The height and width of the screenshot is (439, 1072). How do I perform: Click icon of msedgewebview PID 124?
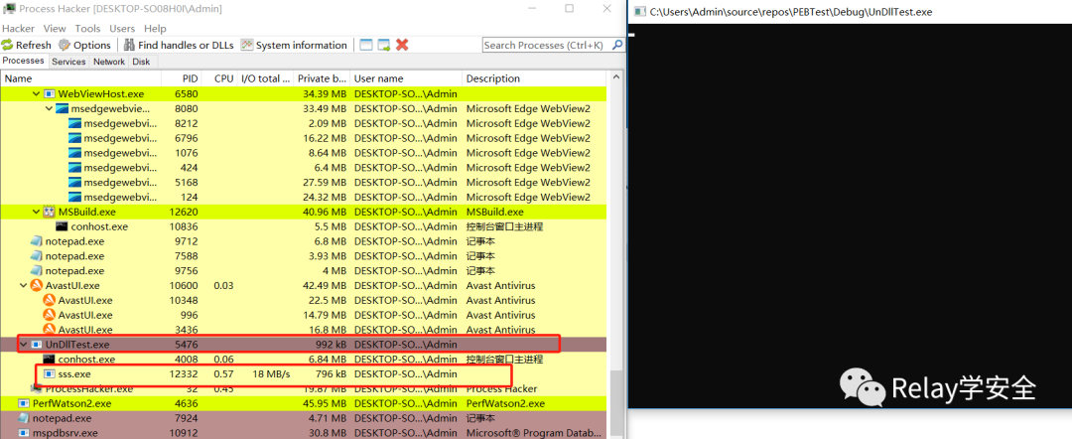tap(74, 198)
